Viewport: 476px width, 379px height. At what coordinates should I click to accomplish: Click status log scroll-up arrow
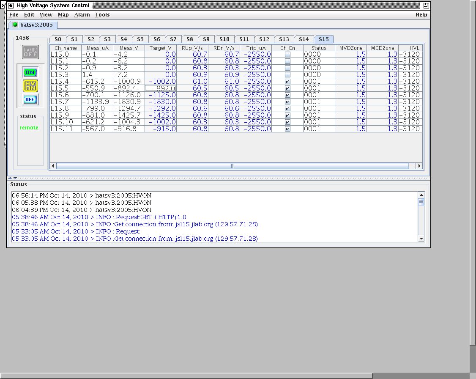point(421,195)
